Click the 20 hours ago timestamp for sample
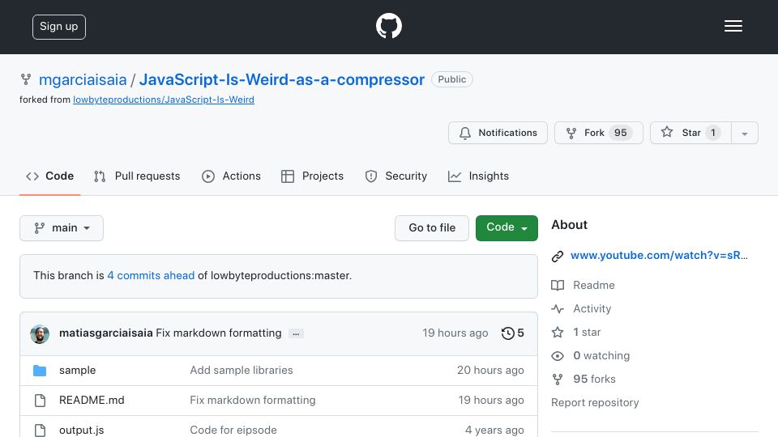The width and height of the screenshot is (778, 437). (x=490, y=370)
